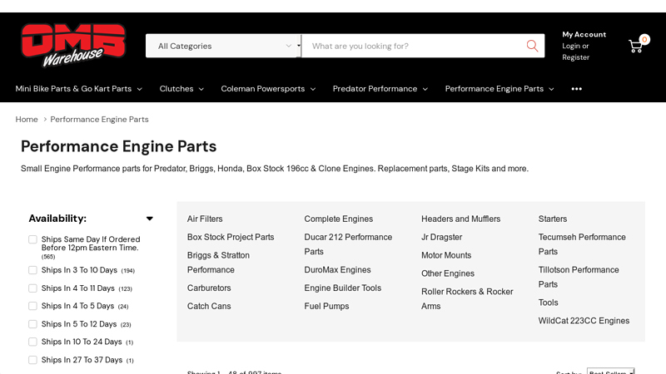Check Ships In 3 To 10 Days

[x=32, y=270]
